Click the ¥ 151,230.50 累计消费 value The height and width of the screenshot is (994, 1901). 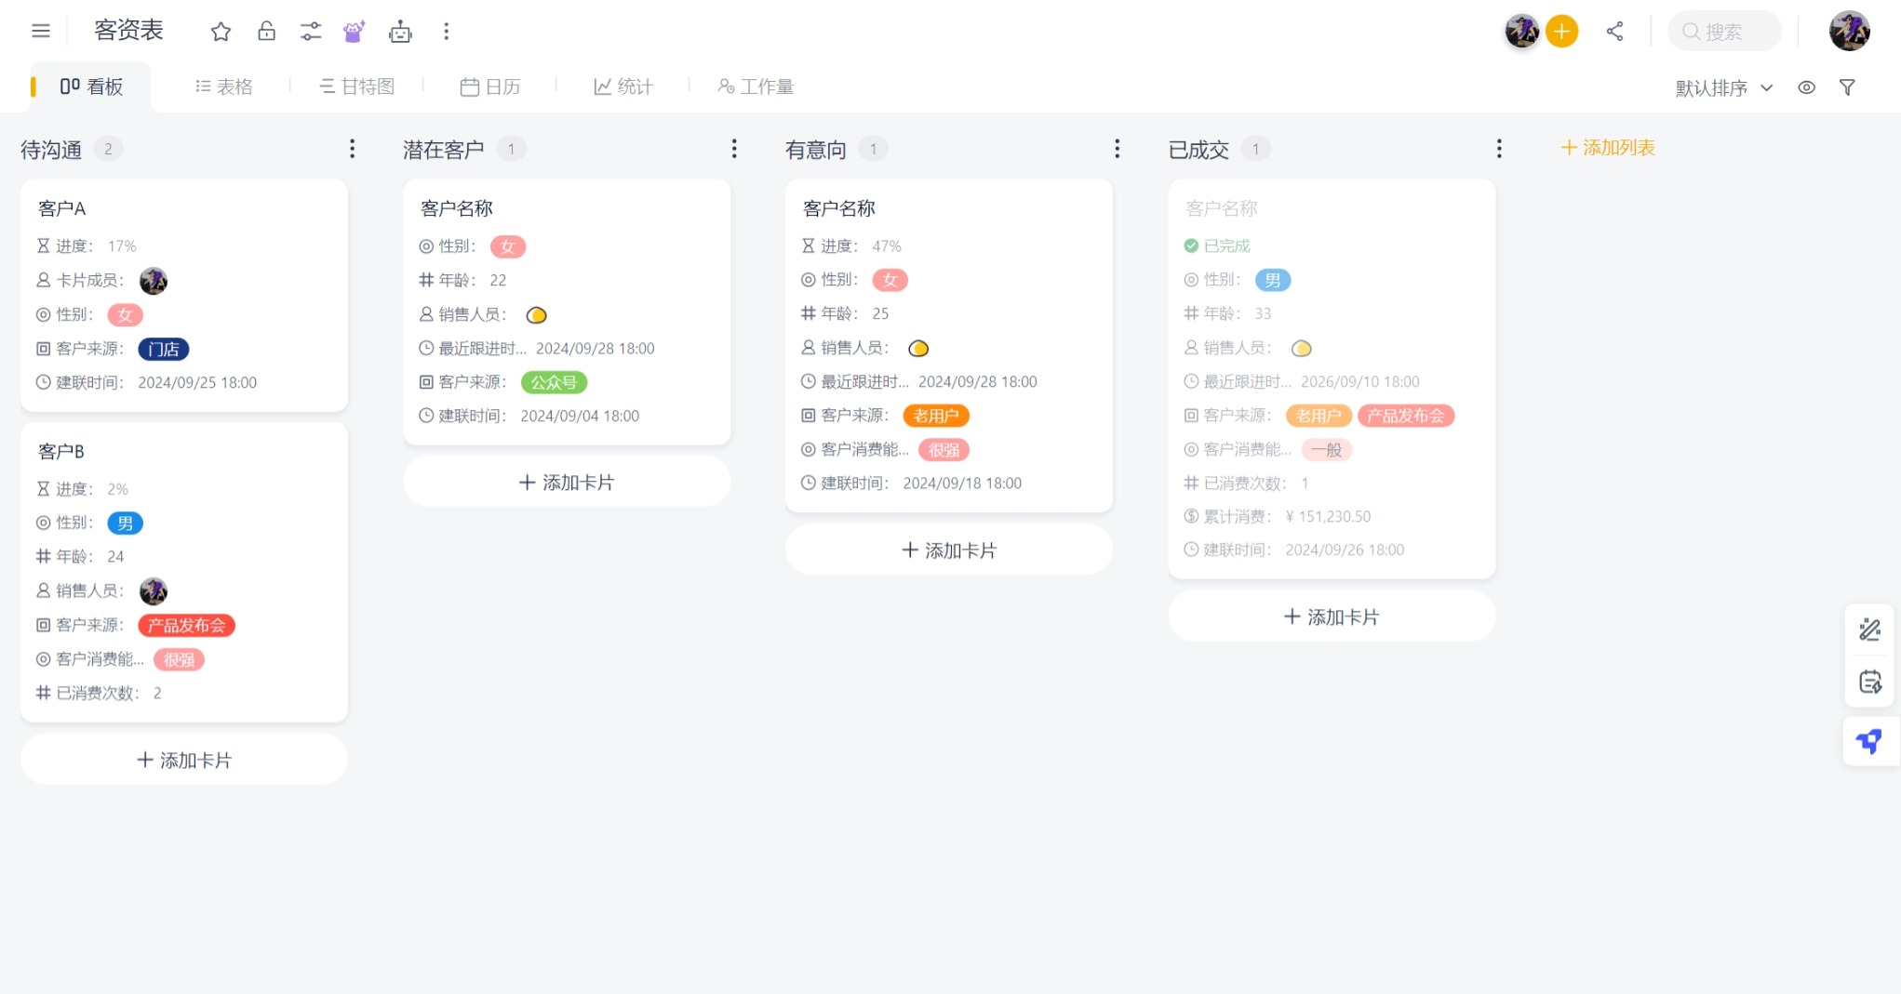point(1328,516)
